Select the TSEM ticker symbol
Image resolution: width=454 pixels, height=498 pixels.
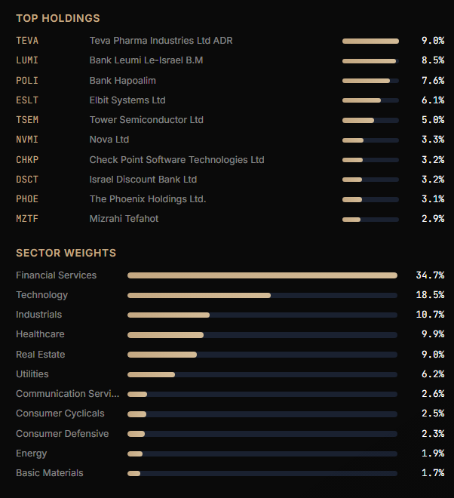pos(27,120)
